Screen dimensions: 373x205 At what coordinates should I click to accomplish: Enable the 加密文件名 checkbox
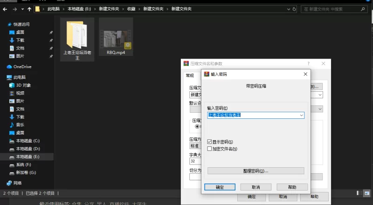coord(210,149)
